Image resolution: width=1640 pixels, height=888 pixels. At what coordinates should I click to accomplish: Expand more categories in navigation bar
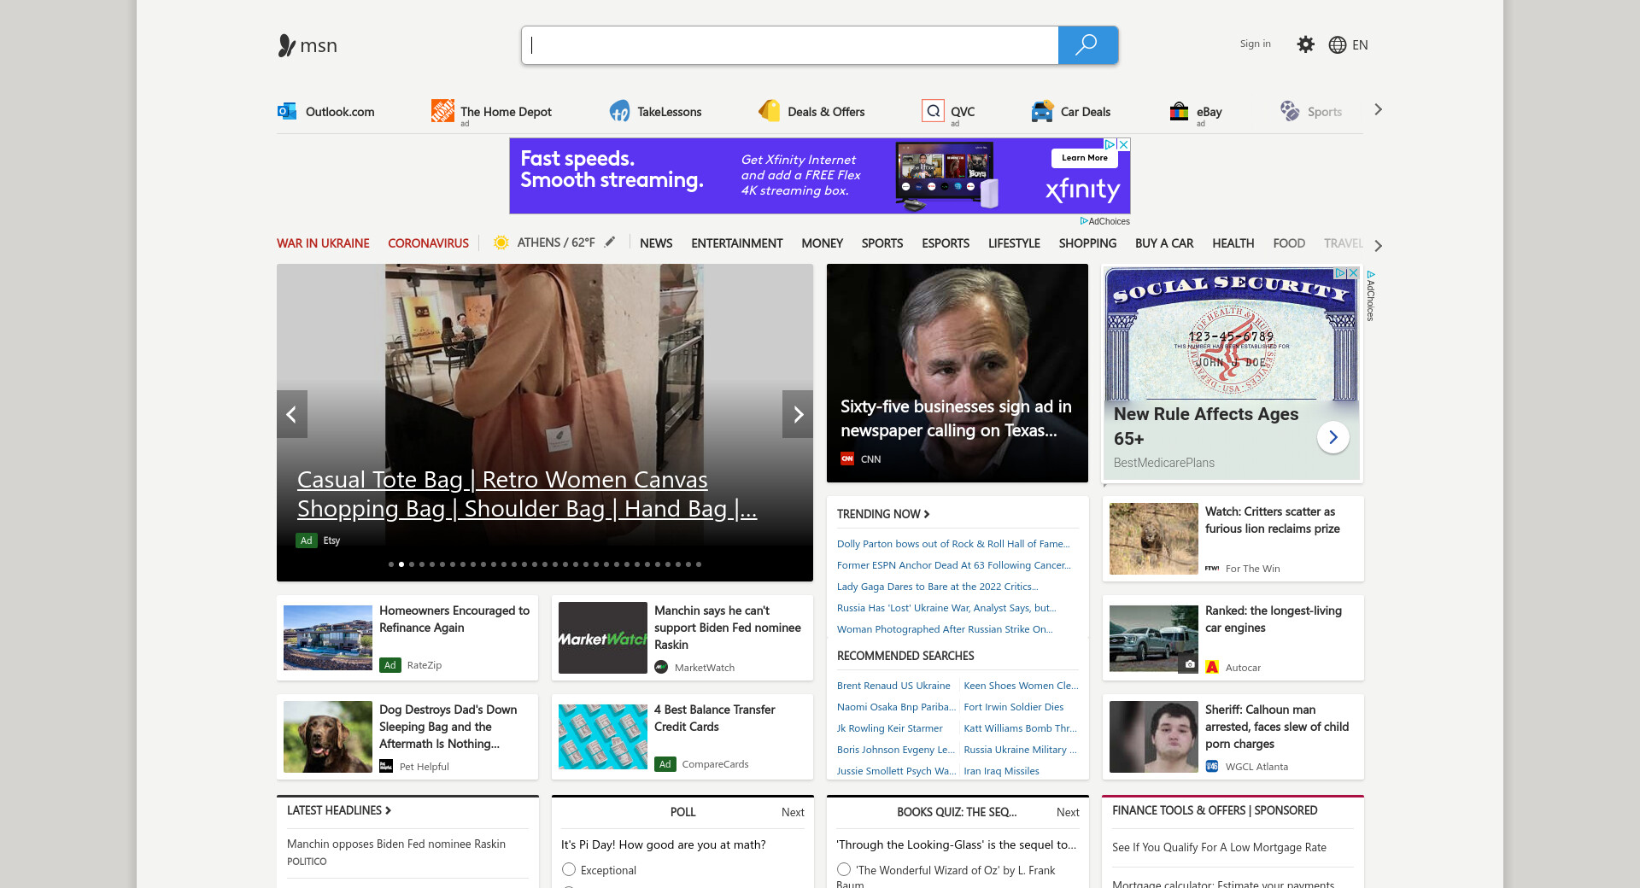click(1378, 245)
